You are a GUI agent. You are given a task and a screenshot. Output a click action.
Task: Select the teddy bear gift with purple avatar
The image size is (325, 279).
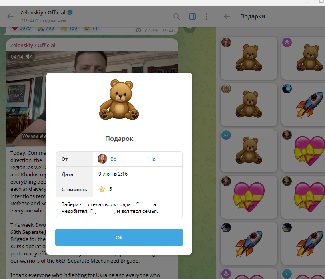point(303,58)
